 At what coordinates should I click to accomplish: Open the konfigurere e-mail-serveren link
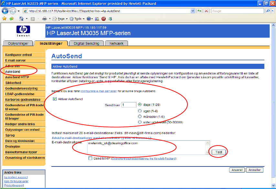[x=99, y=91]
